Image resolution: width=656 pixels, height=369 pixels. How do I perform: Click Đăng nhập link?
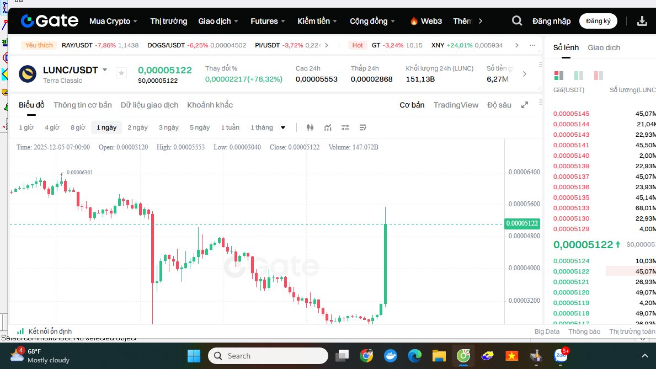tap(551, 21)
